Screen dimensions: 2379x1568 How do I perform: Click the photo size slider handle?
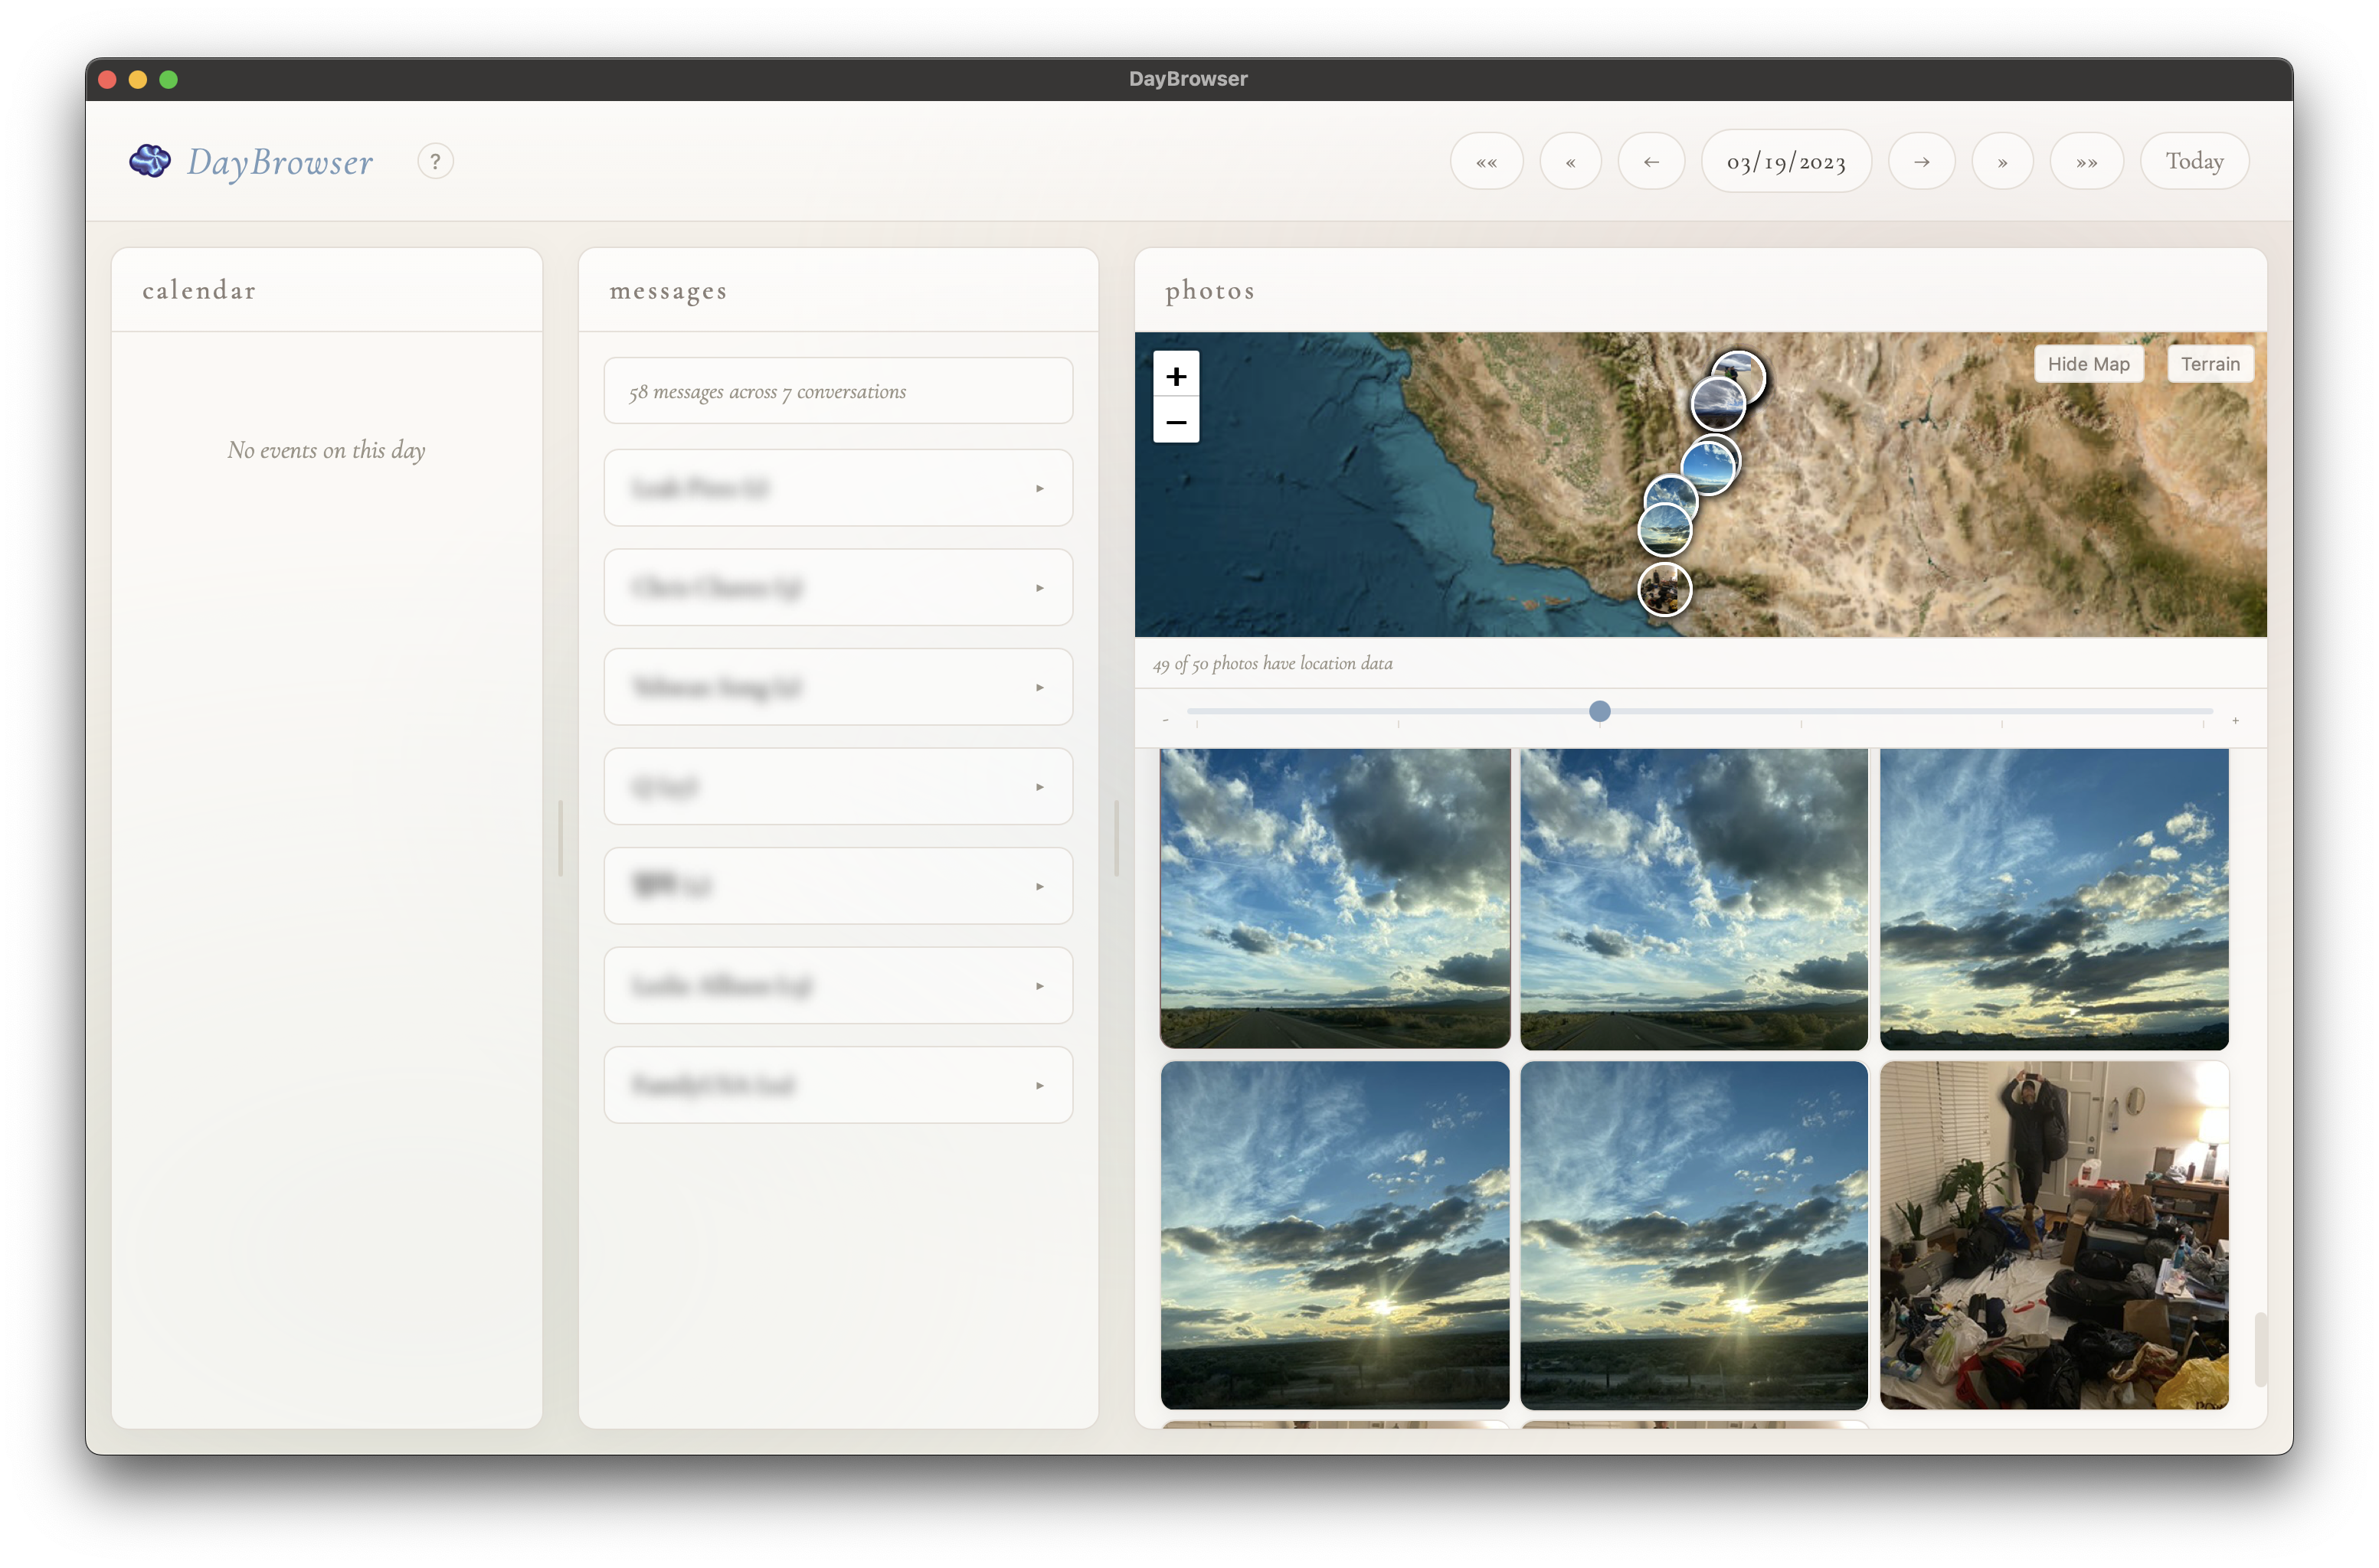pos(1600,711)
